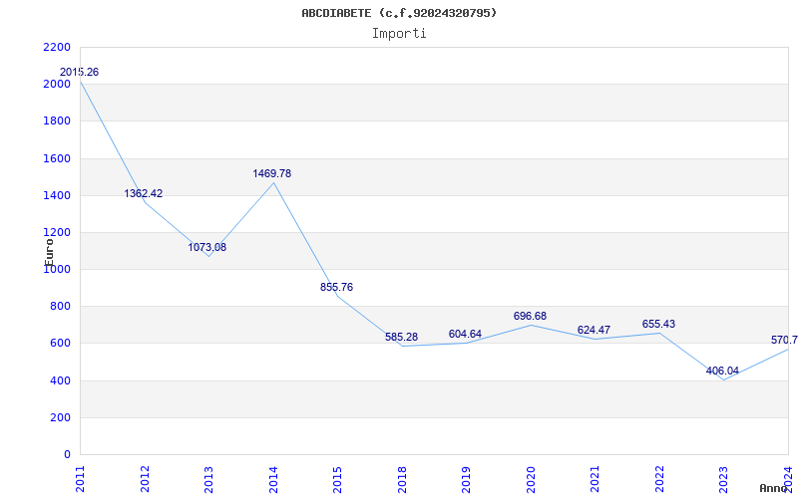
Task: Select the data label 406.04
Action: pos(722,371)
